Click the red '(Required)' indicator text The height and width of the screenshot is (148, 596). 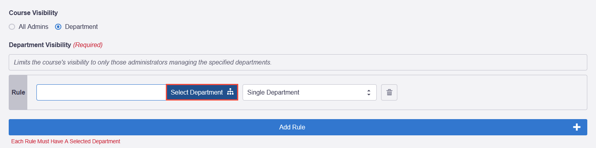[x=88, y=45]
